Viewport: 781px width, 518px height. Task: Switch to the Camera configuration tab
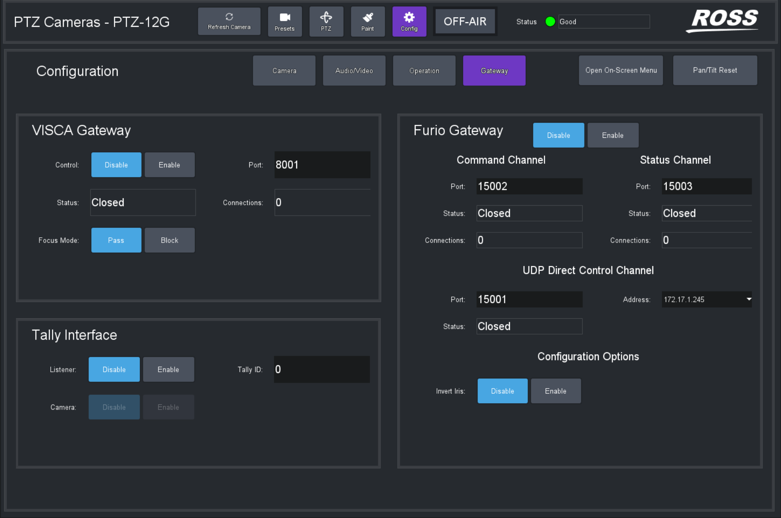284,70
